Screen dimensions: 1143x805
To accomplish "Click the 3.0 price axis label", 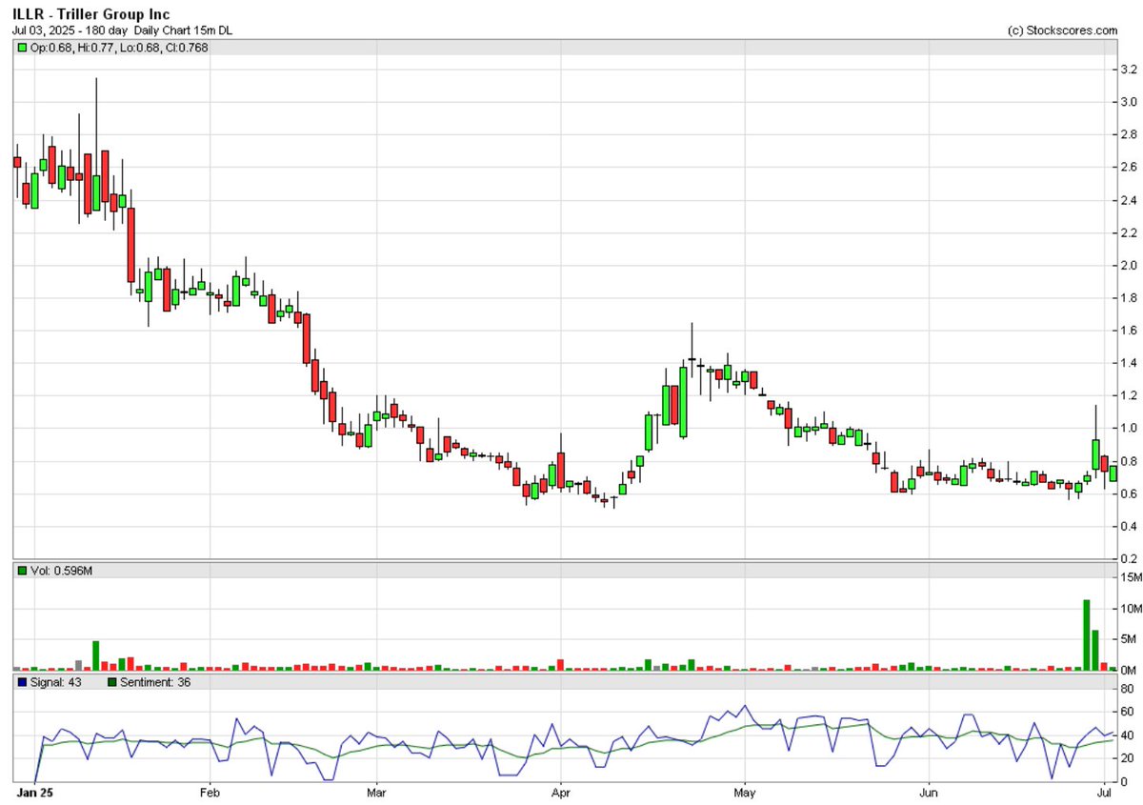I will pos(1128,102).
